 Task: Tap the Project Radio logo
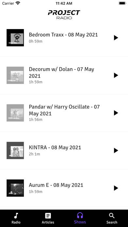pyautogui.click(x=64, y=15)
